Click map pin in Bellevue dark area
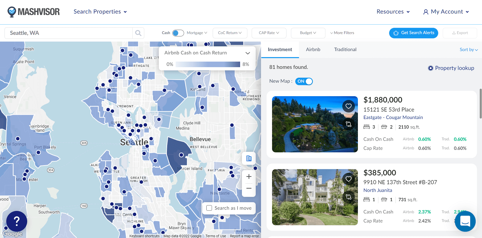 [x=181, y=155]
